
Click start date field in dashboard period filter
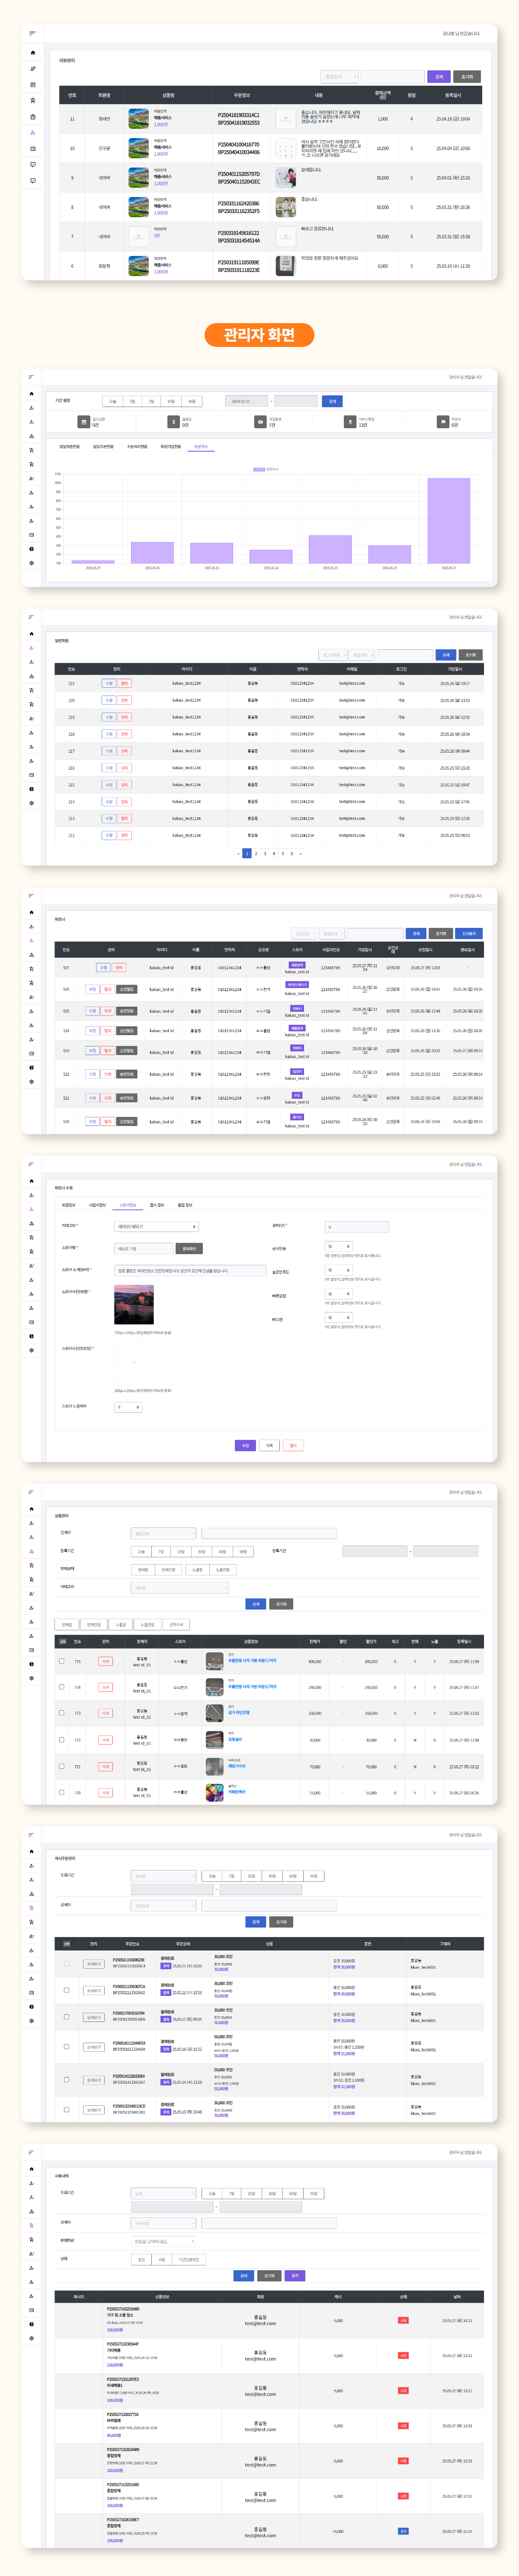(246, 401)
